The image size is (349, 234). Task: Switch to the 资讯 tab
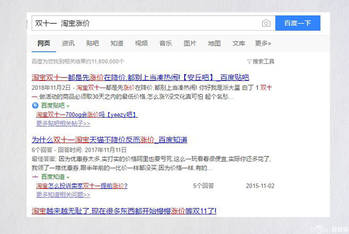pos(68,43)
